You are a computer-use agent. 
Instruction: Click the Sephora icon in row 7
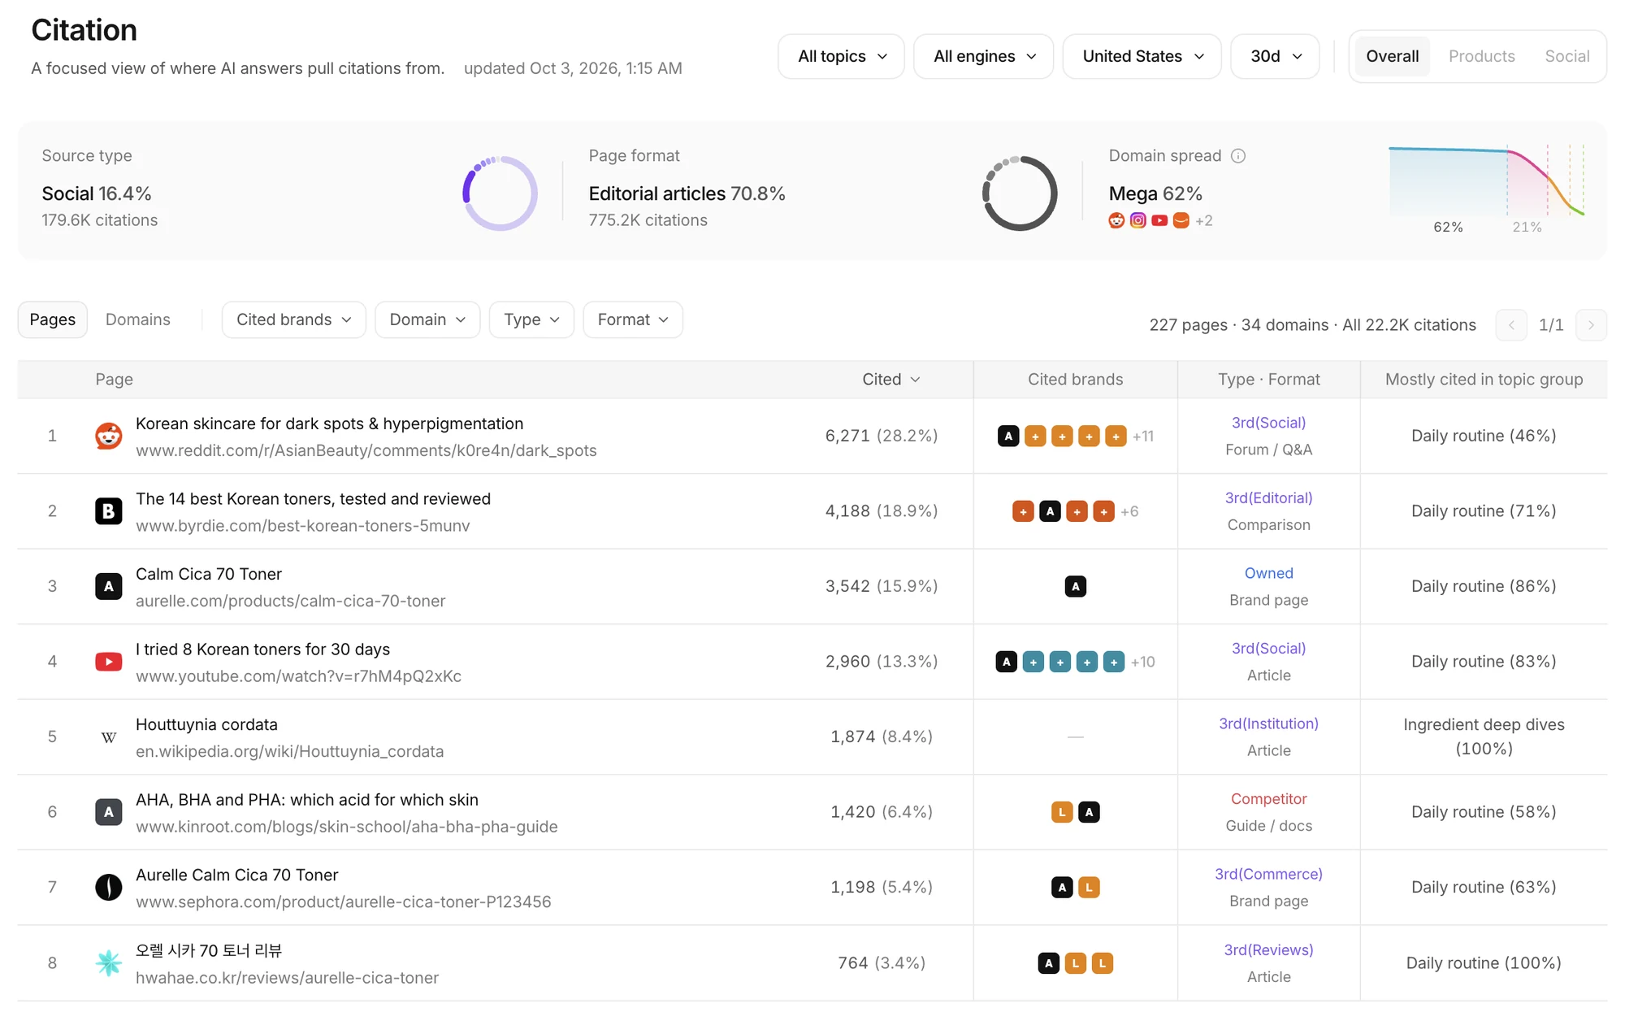[x=109, y=887]
